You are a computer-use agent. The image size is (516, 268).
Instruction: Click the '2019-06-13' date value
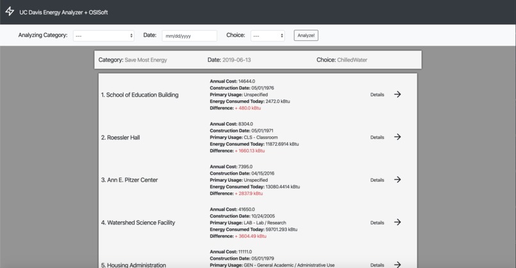(237, 60)
